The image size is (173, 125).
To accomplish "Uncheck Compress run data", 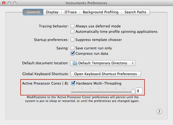I will [73, 53].
